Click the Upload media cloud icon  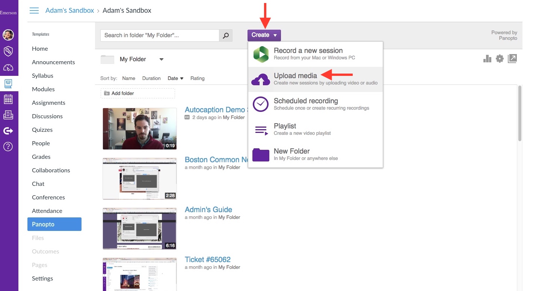[x=261, y=79]
